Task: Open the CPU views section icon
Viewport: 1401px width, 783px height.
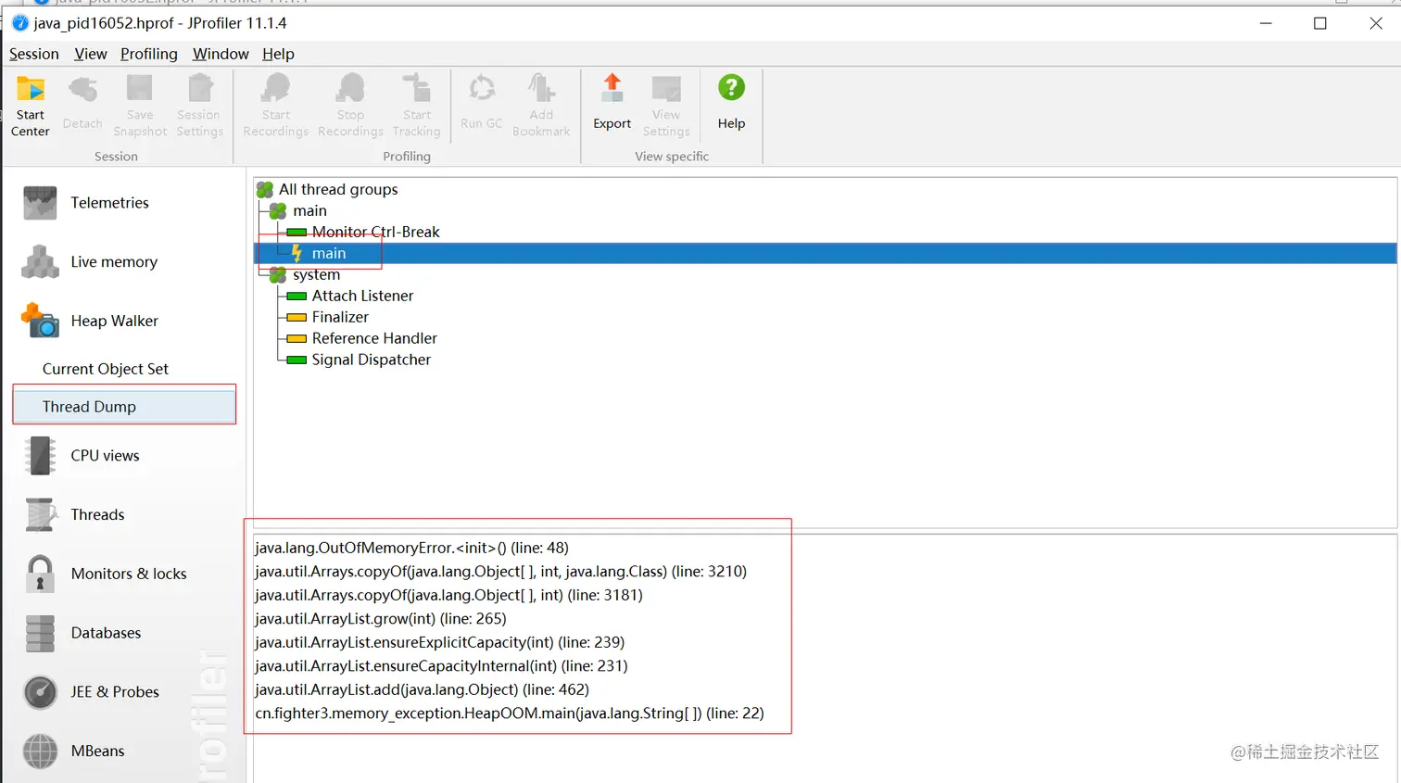Action: coord(40,456)
